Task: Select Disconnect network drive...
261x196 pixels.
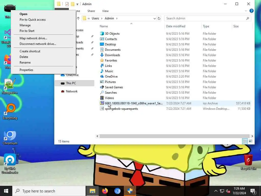Action: point(44,44)
